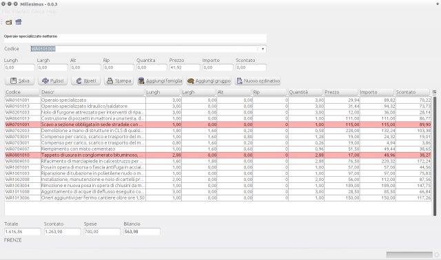Viewport: 441px width, 260px height.
Task: Click the progress bar in status area
Action: pos(409,254)
